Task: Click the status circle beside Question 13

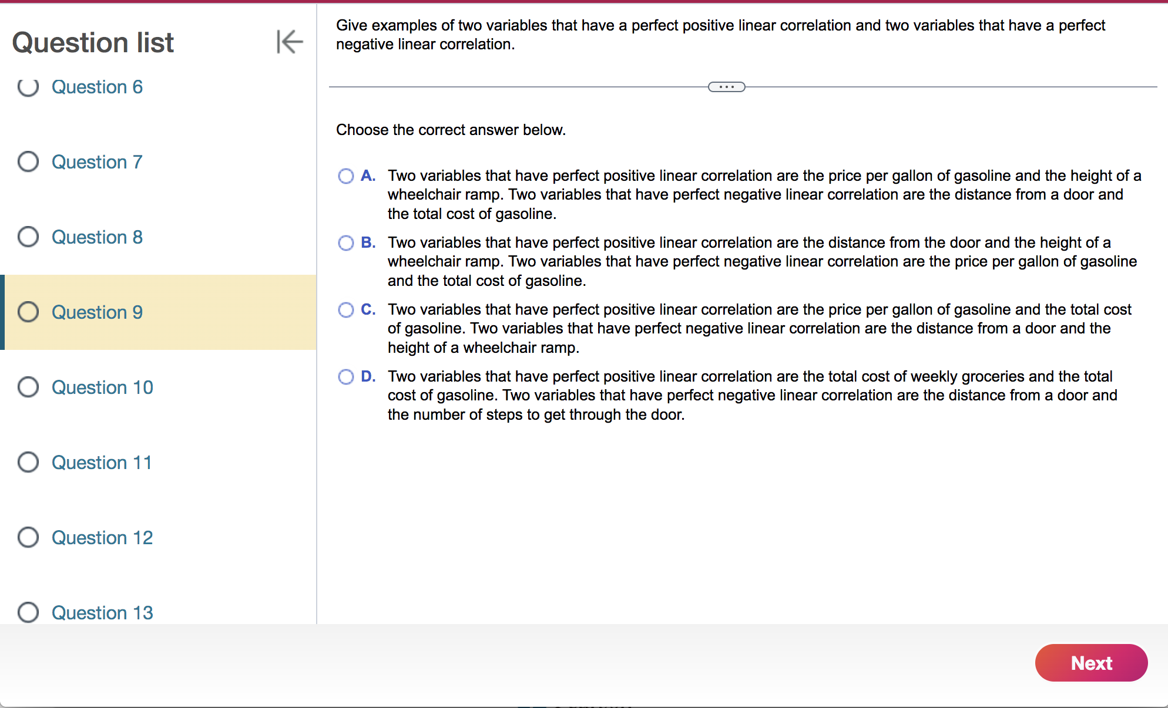Action: pyautogui.click(x=28, y=612)
